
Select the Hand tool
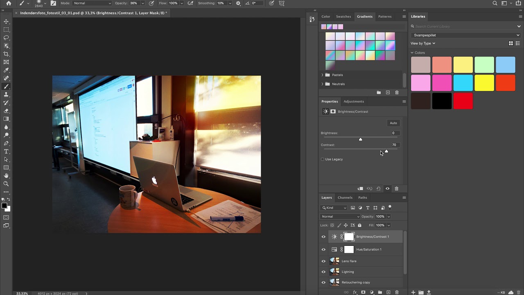tap(6, 176)
